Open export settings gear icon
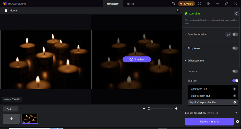Screen dimensions: 241x129 click(x=238, y=122)
